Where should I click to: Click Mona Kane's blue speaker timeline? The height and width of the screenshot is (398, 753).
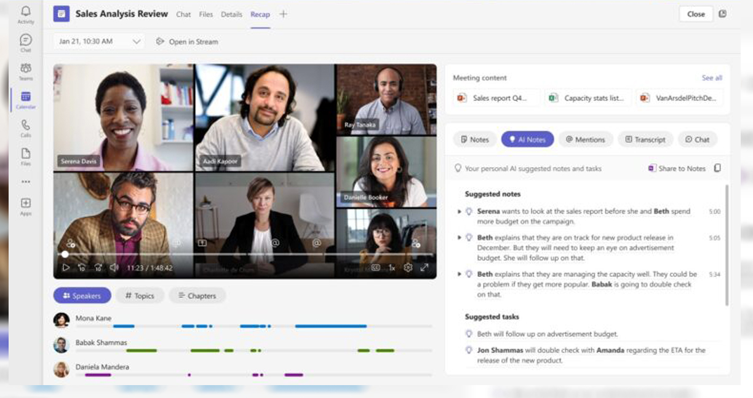click(253, 326)
